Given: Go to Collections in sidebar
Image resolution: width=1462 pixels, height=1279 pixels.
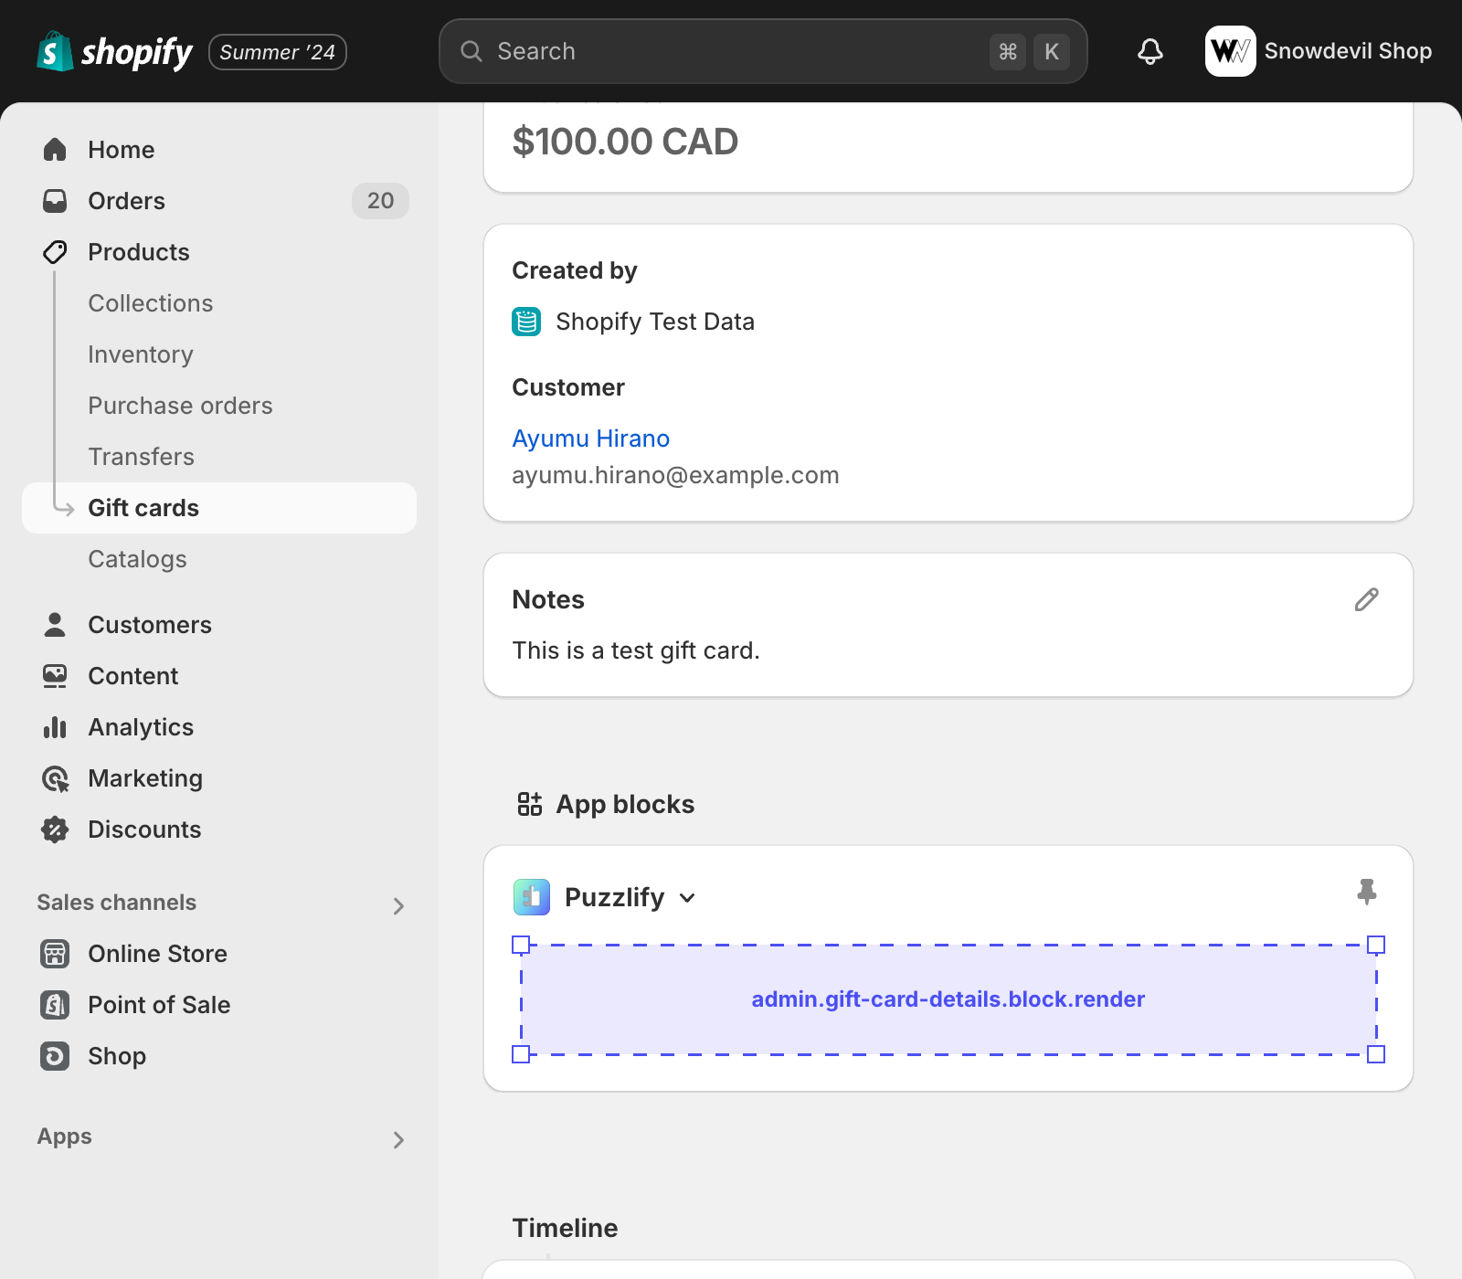Looking at the screenshot, I should (x=151, y=303).
